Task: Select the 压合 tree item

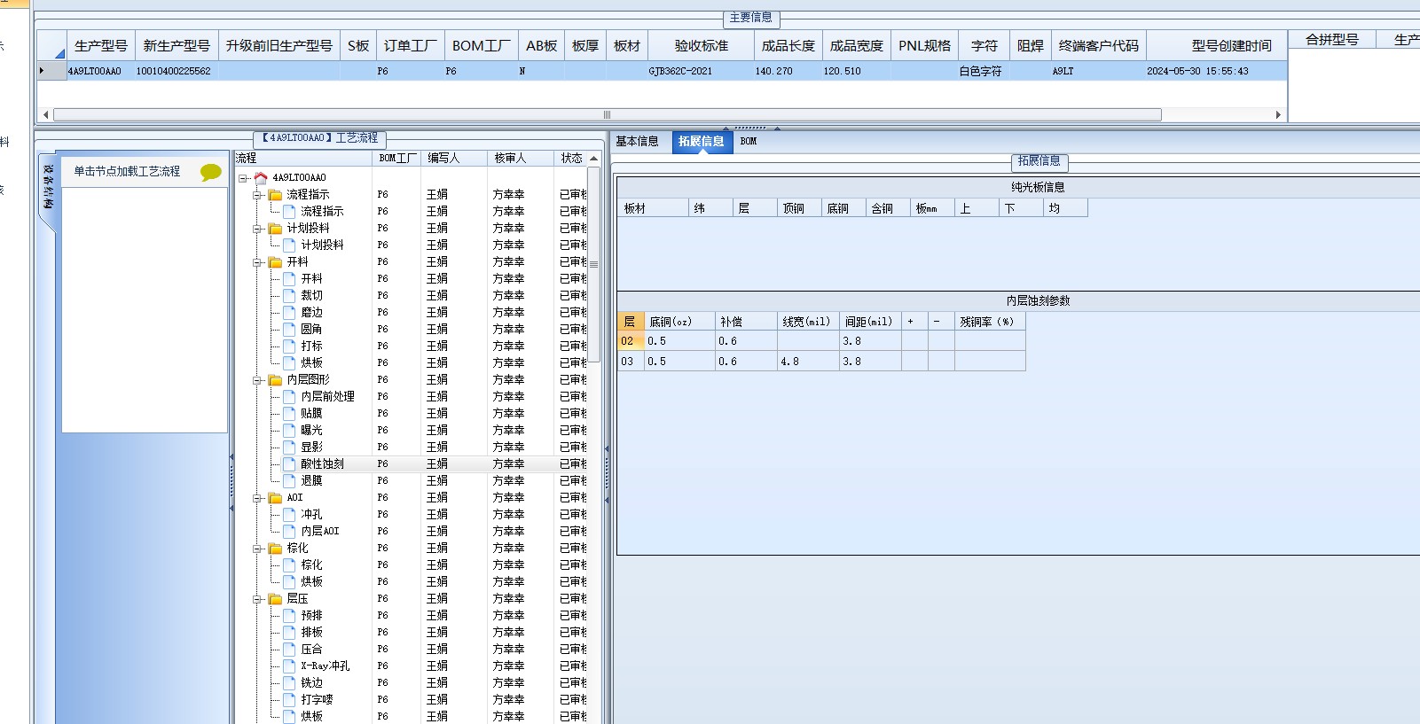Action: (x=311, y=649)
